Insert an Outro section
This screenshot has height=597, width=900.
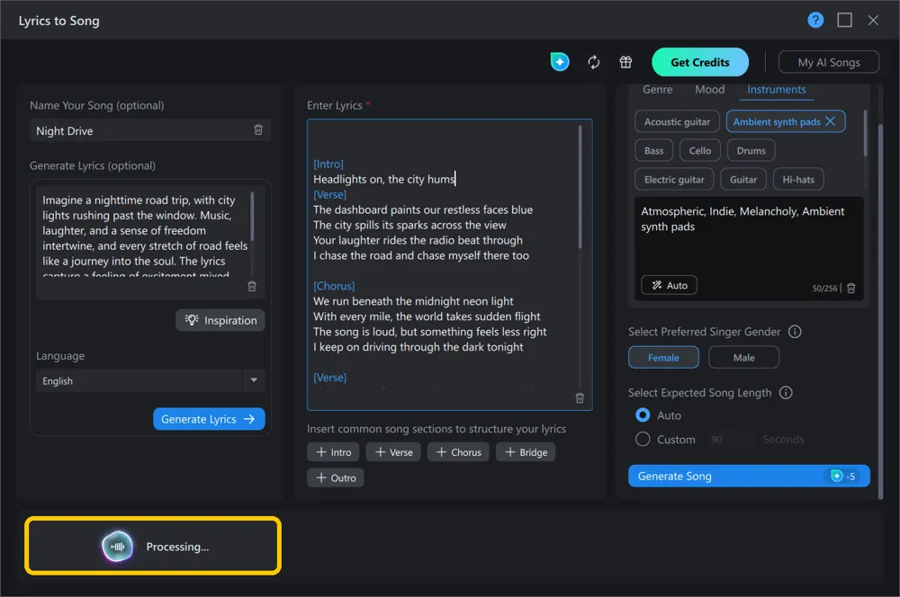pos(335,477)
